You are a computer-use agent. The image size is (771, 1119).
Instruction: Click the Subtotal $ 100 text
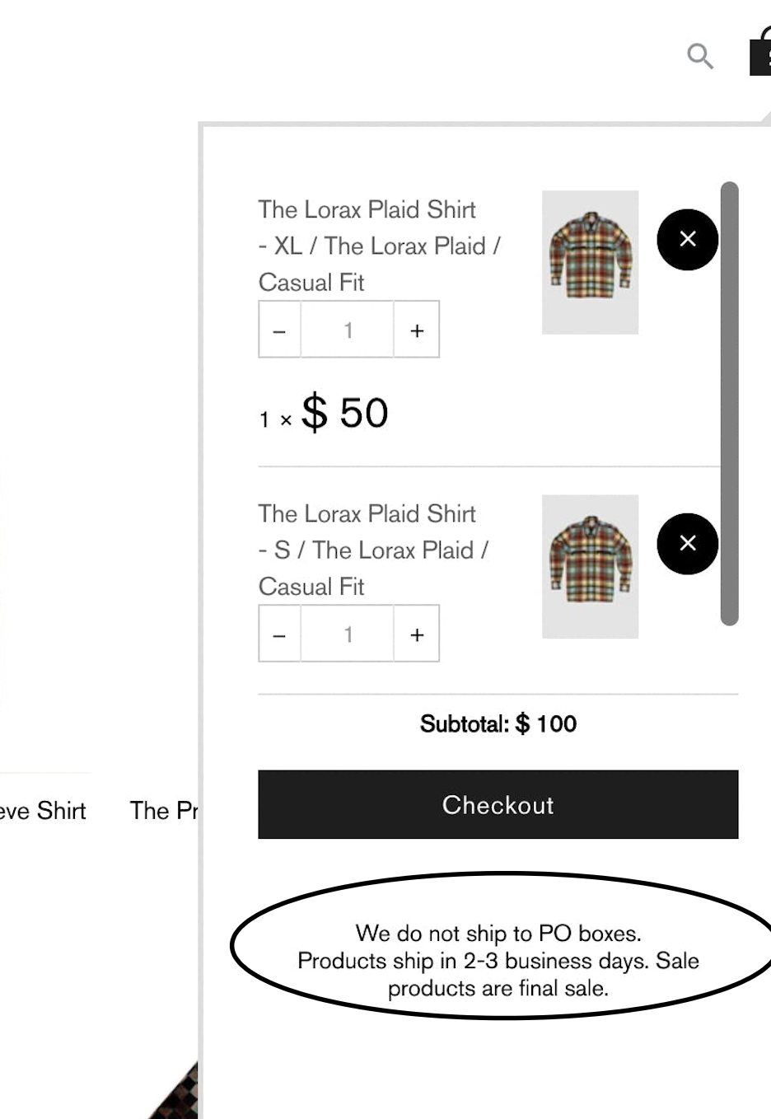pos(498,724)
